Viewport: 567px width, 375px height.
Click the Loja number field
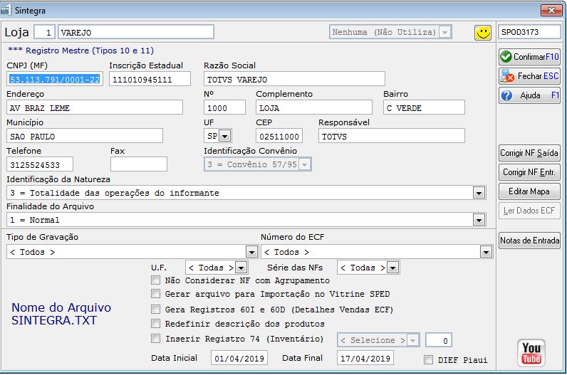pos(44,32)
